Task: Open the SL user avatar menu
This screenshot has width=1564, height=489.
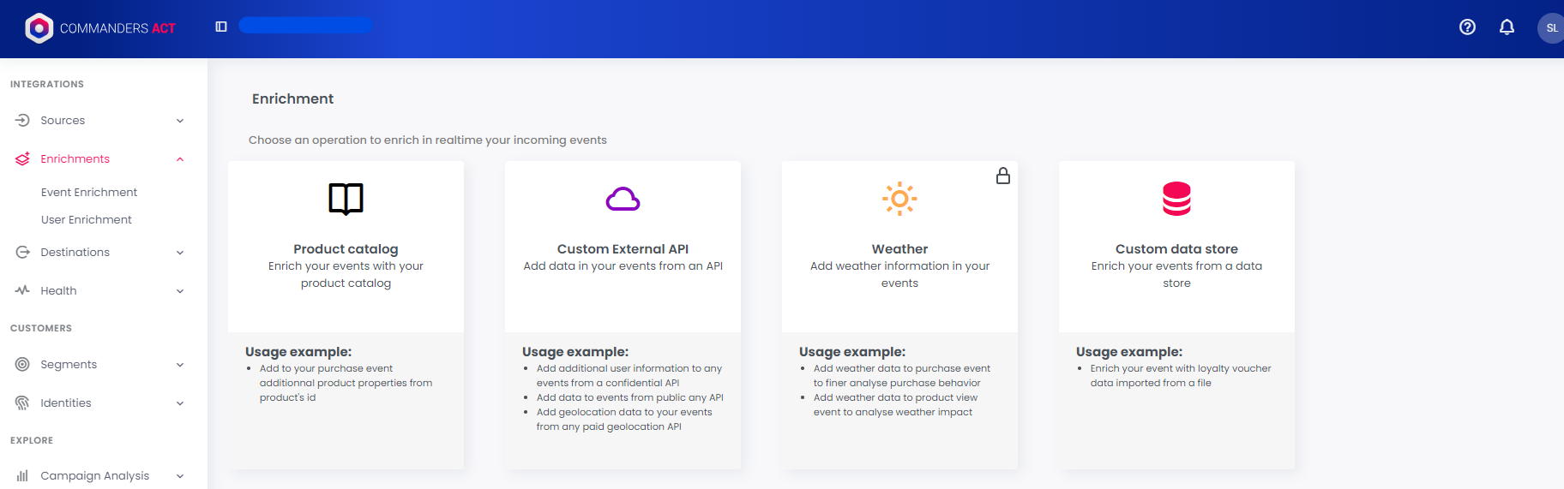Action: (x=1550, y=27)
